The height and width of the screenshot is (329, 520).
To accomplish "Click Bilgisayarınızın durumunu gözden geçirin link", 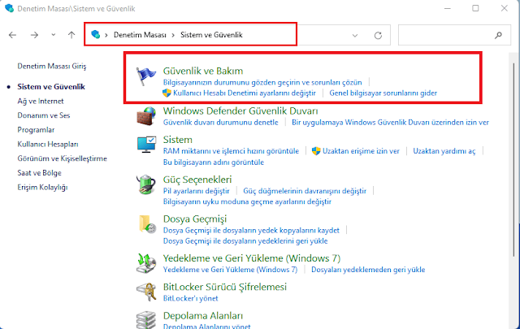I will [262, 82].
